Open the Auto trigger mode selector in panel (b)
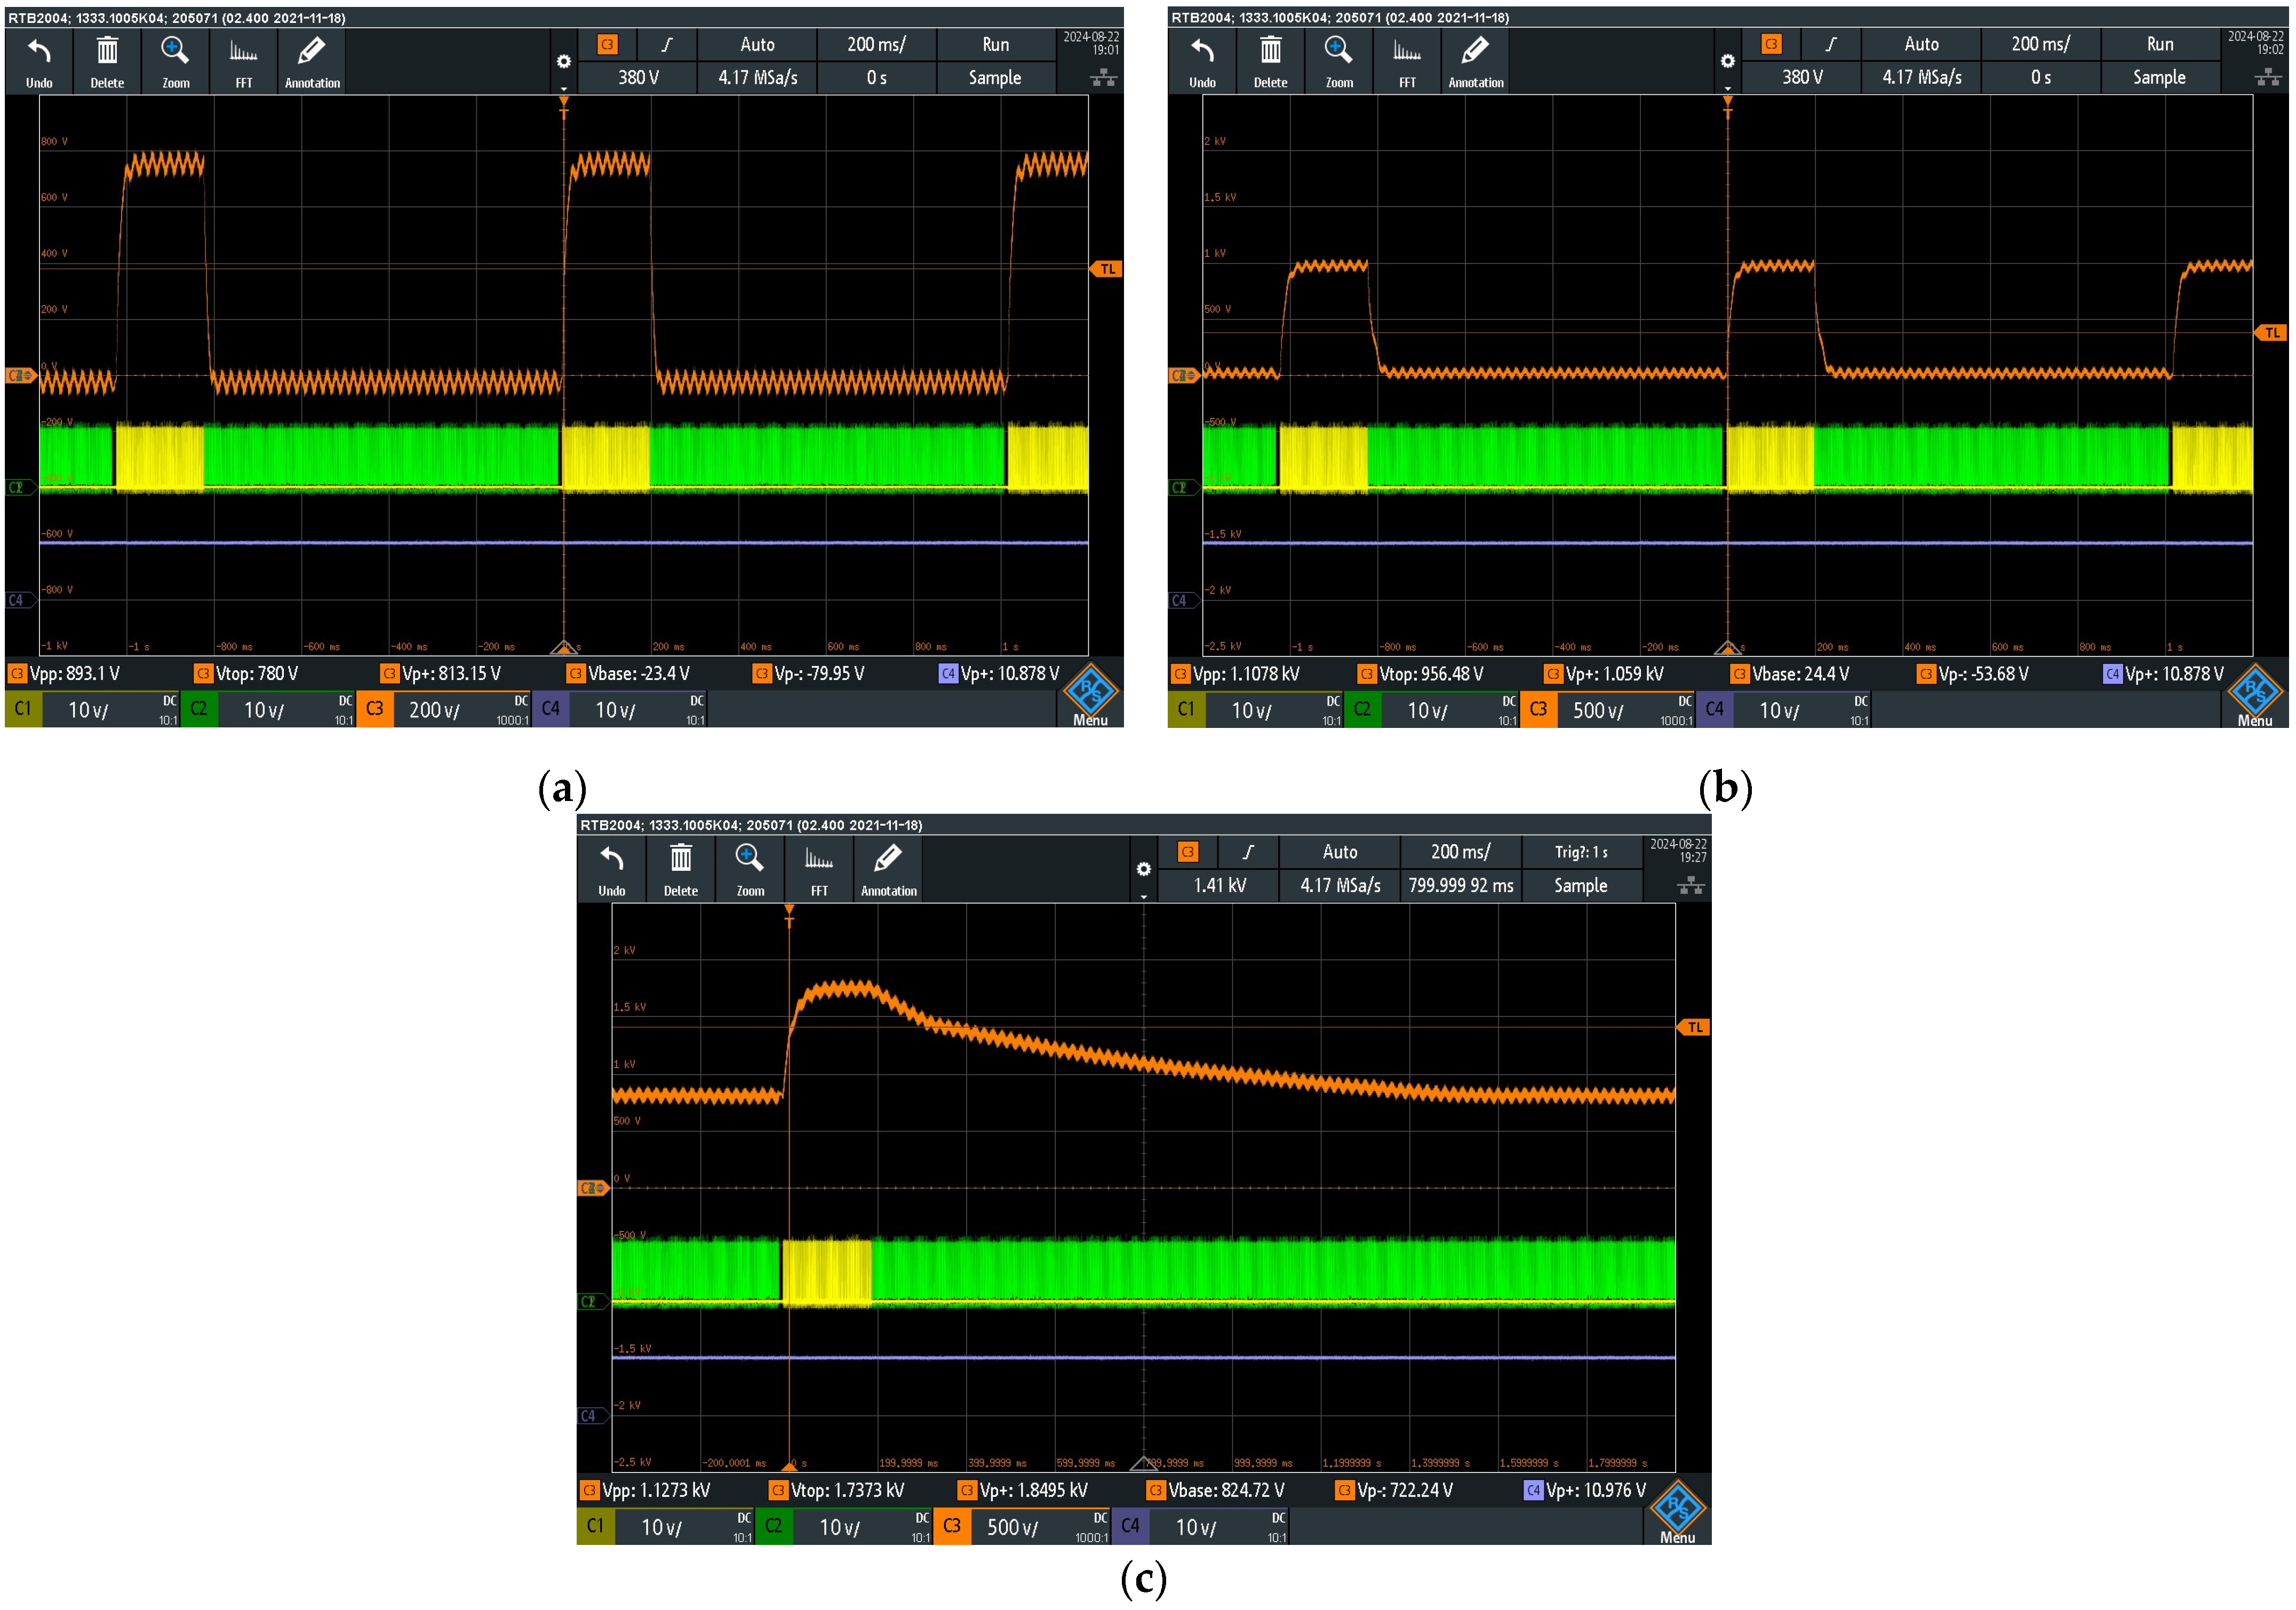This screenshot has width=2296, height=1610. pyautogui.click(x=1921, y=44)
